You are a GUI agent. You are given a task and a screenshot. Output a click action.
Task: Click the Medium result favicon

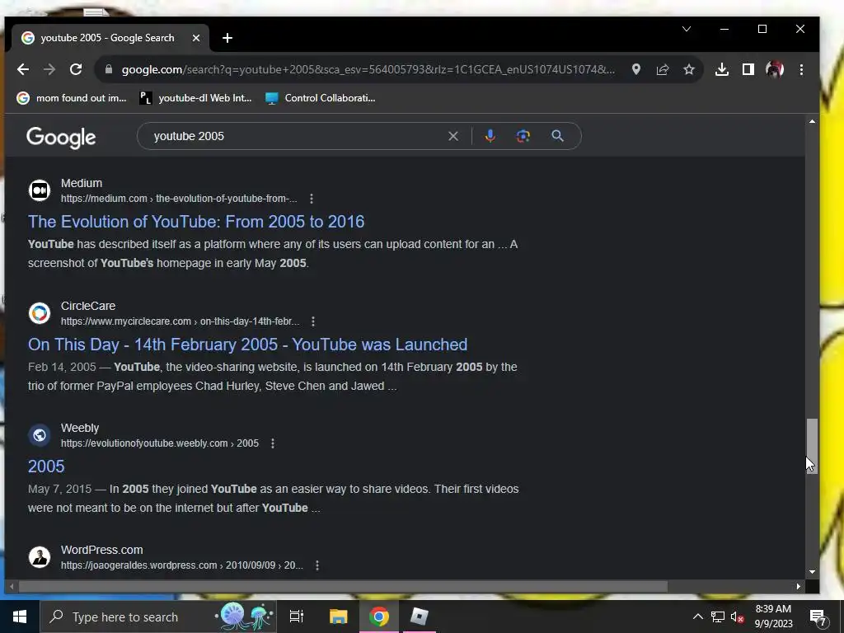coord(40,190)
